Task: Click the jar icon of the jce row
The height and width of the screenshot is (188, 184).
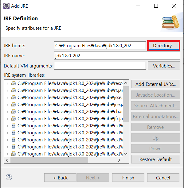Action: tap(14, 104)
